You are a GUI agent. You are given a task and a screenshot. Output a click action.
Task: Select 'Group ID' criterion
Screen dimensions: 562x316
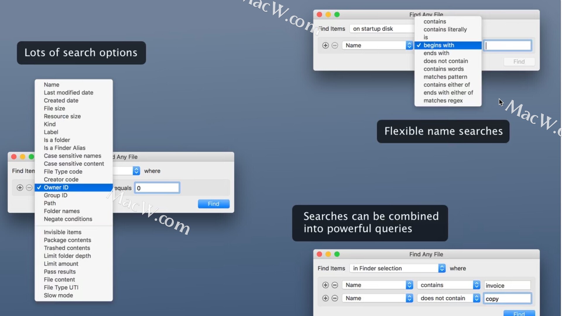point(73,195)
